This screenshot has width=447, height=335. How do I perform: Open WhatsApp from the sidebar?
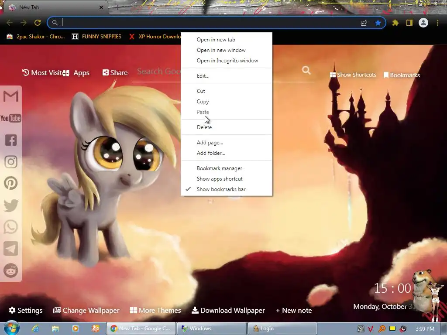coord(11,227)
